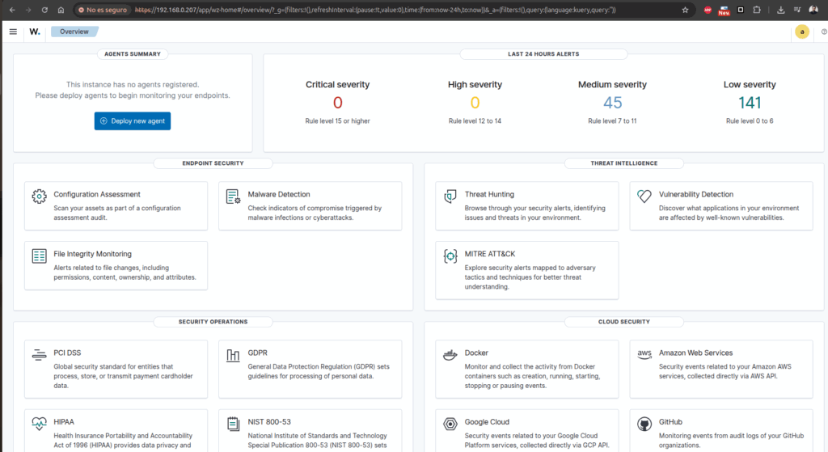Open the Low severity count 141
828x452 pixels.
click(x=750, y=103)
